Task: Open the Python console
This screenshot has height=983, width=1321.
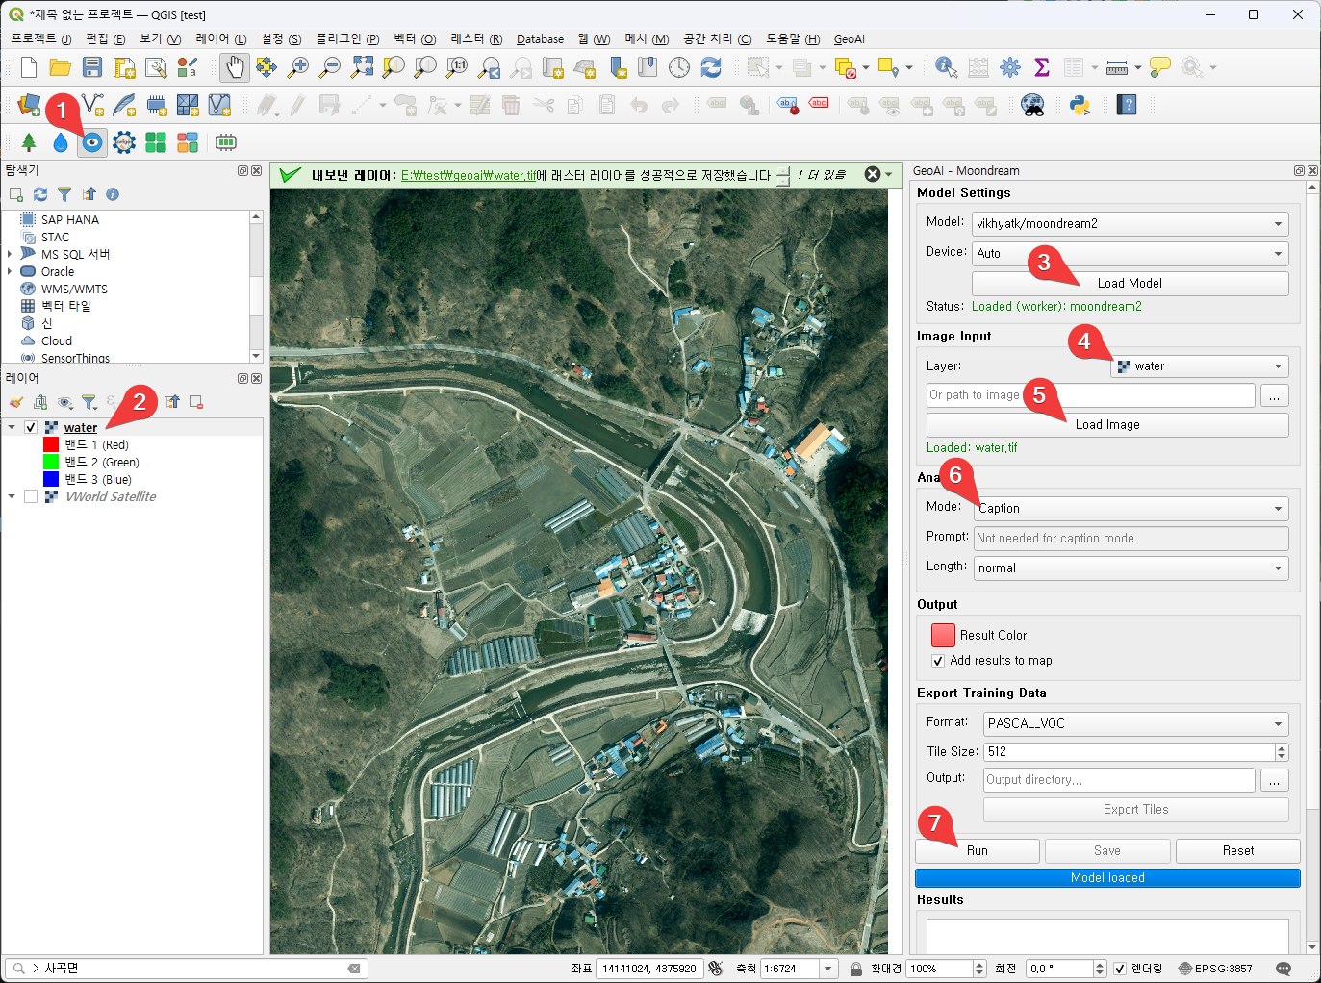Action: pos(1080,105)
